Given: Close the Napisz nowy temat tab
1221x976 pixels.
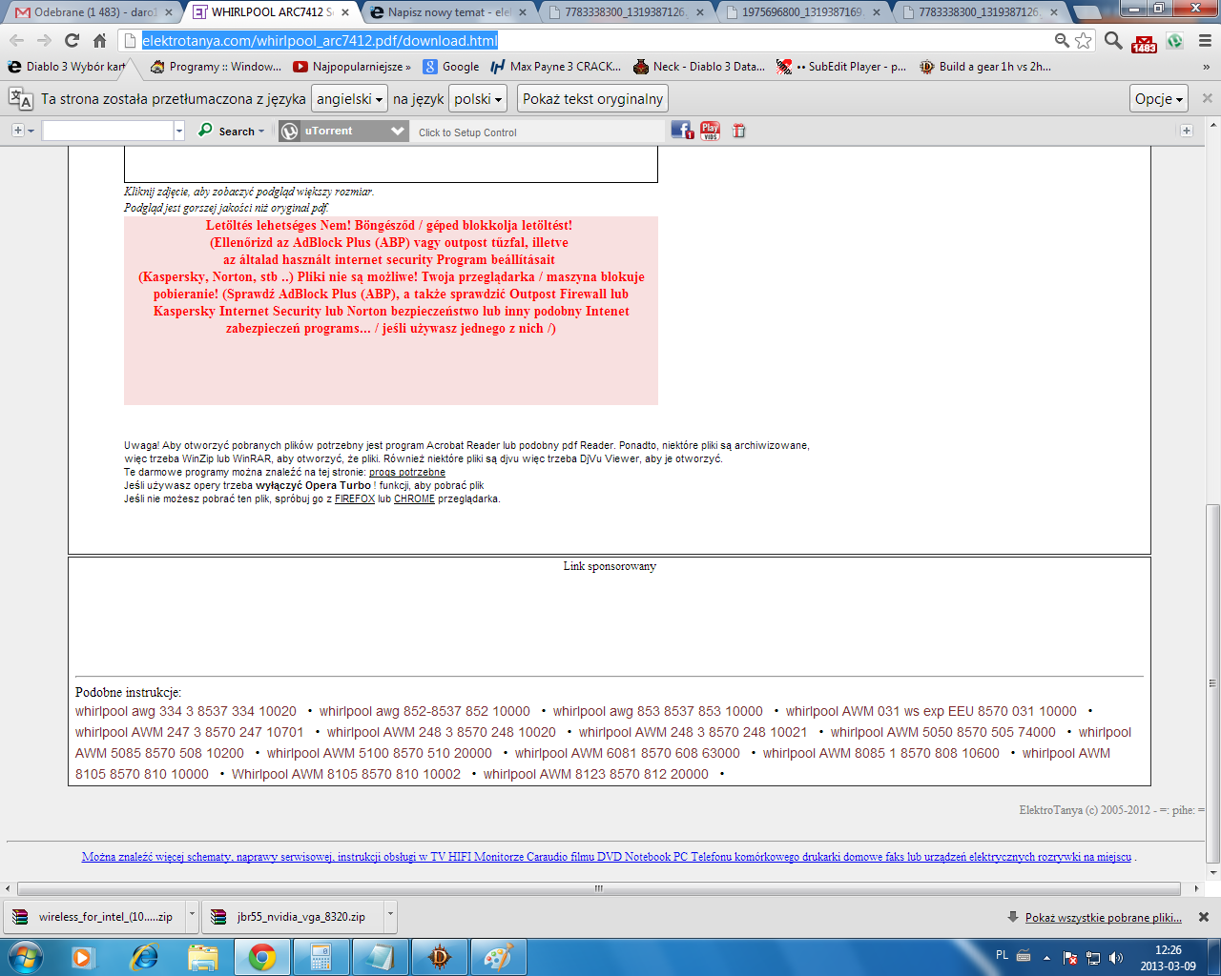Looking at the screenshot, I should pyautogui.click(x=523, y=12).
